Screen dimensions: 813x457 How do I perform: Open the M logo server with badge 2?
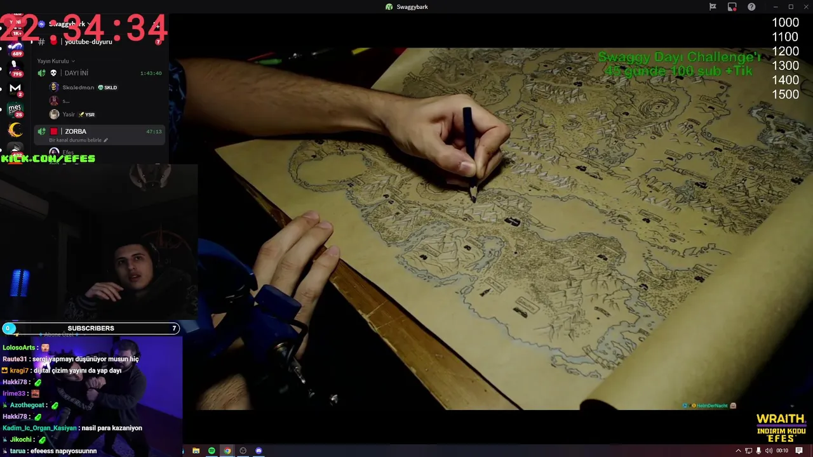(15, 89)
